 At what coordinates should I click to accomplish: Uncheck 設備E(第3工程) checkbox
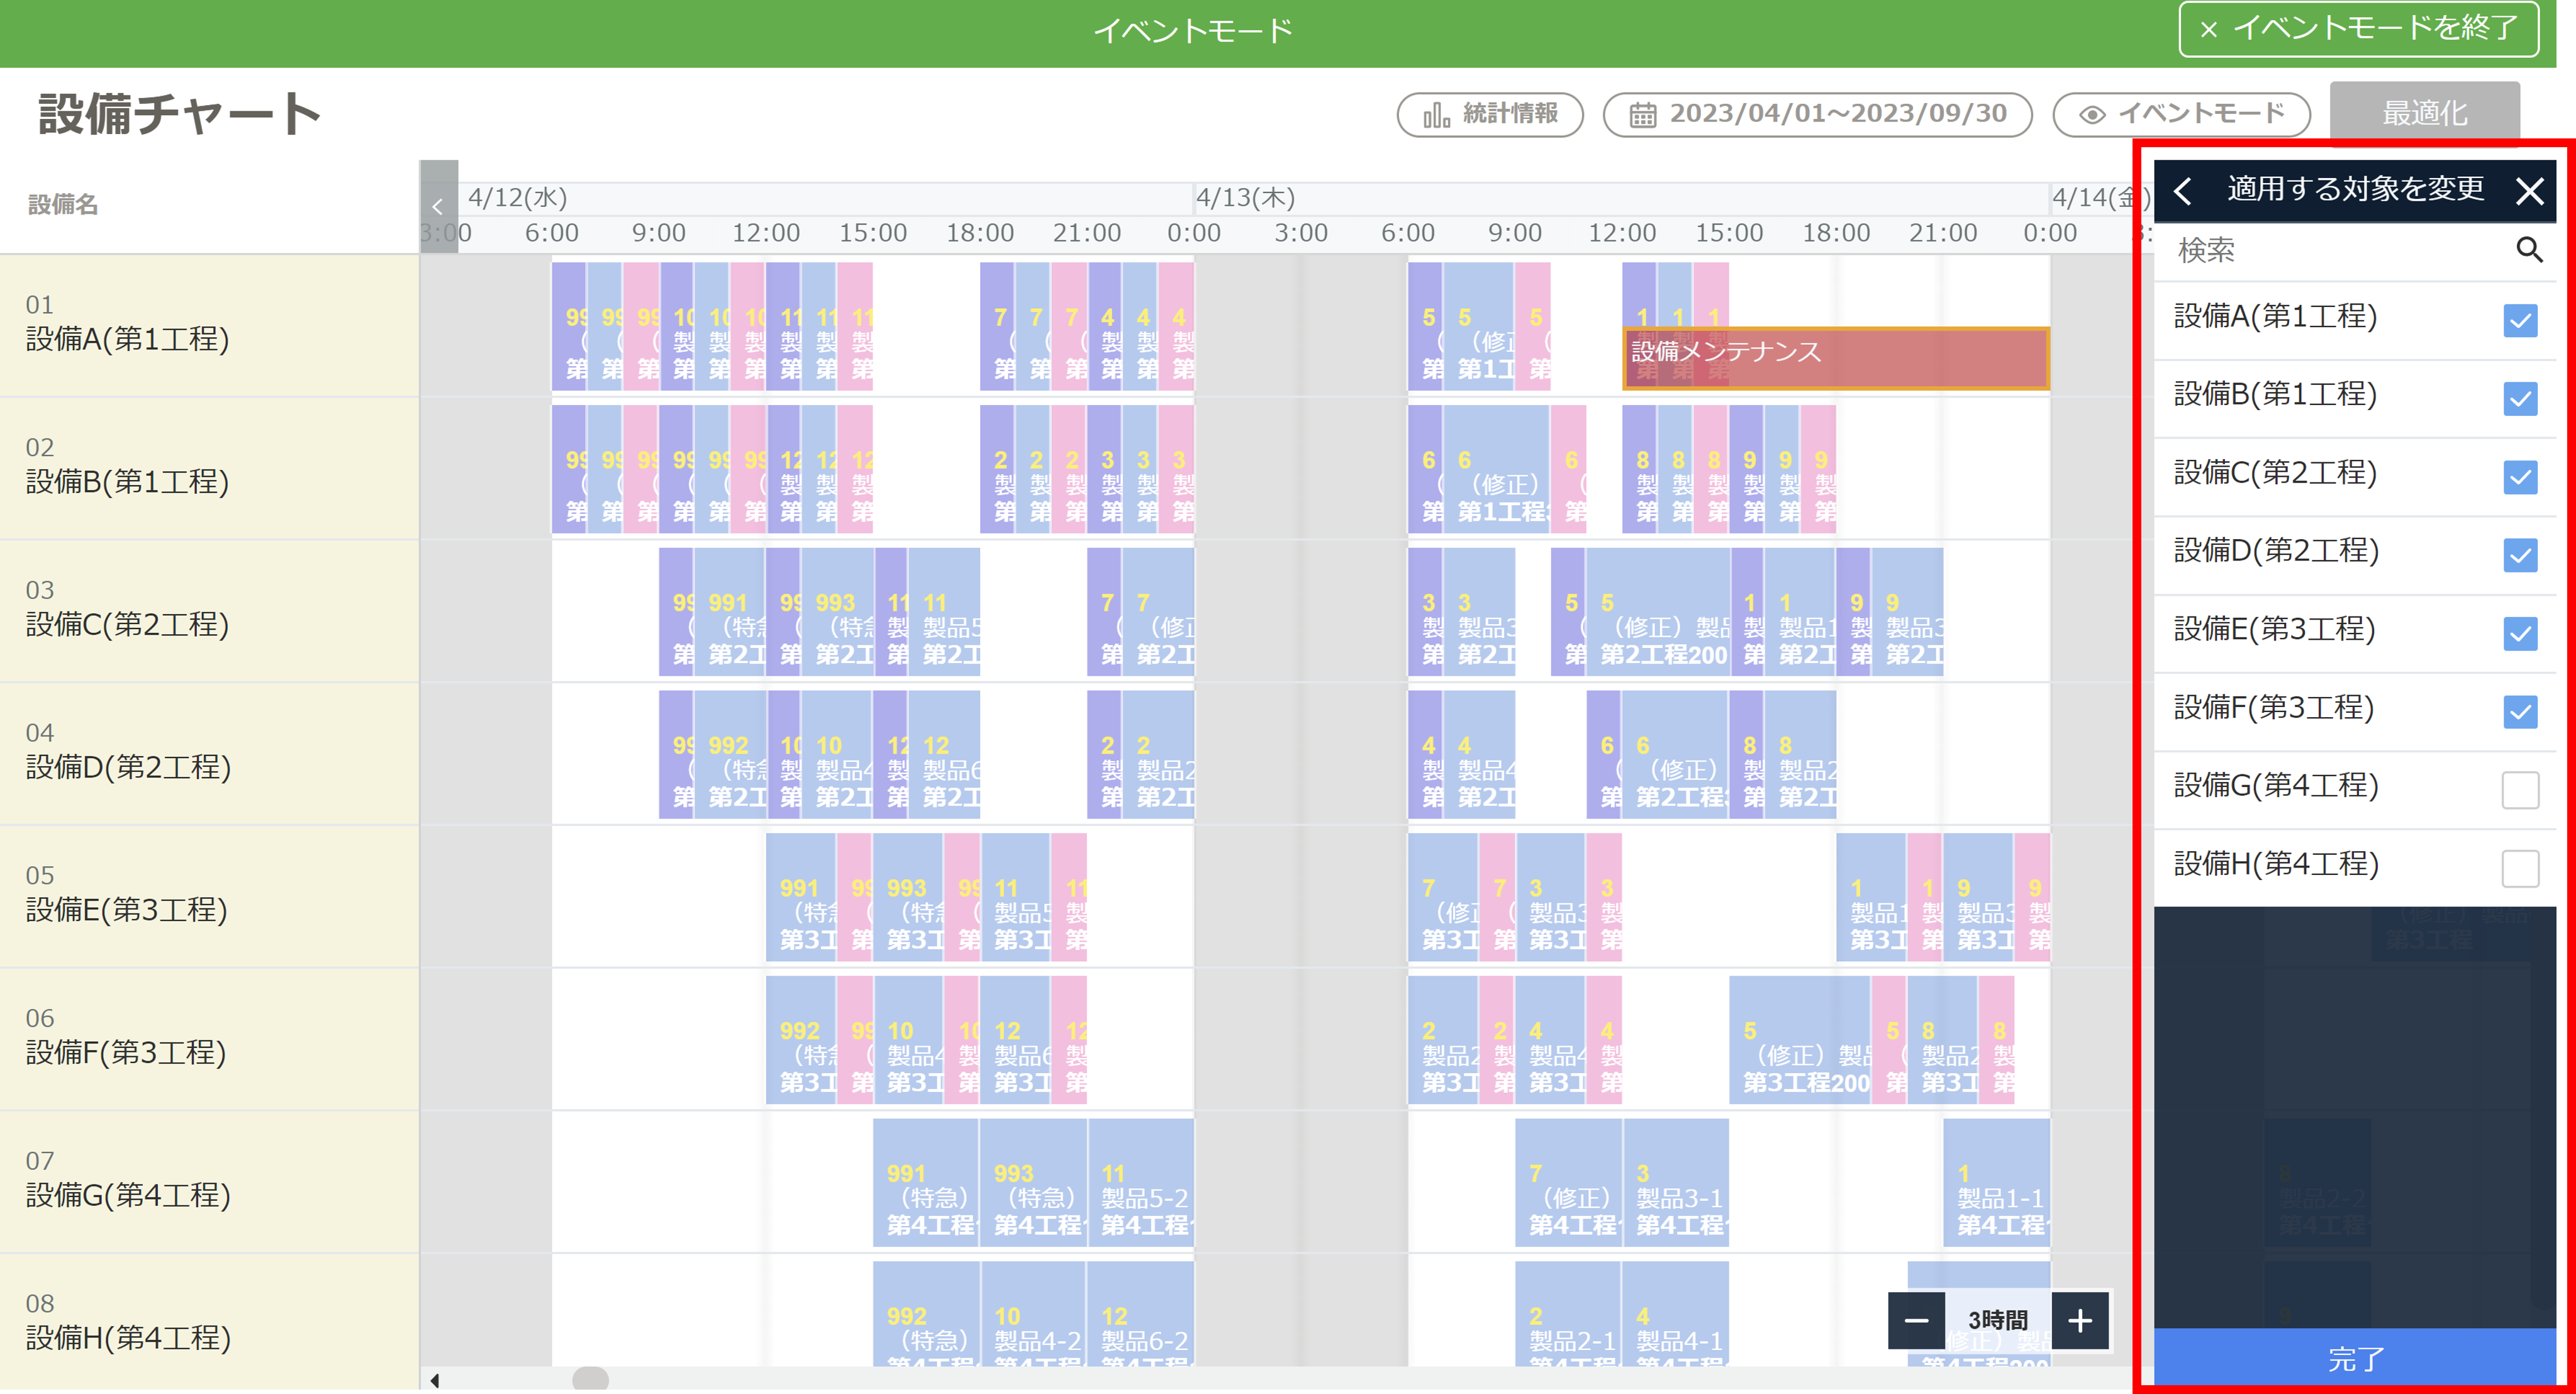tap(2520, 633)
